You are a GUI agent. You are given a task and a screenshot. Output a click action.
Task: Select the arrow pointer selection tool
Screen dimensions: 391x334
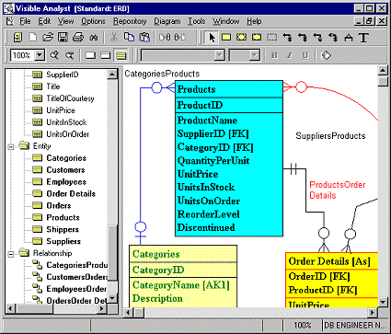pyautogui.click(x=212, y=38)
